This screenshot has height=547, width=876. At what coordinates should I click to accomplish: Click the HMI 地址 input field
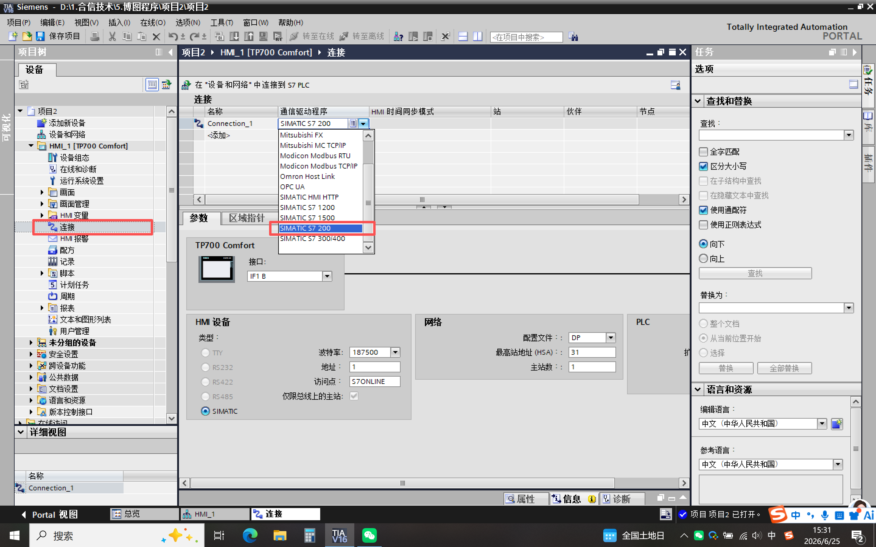pyautogui.click(x=375, y=367)
